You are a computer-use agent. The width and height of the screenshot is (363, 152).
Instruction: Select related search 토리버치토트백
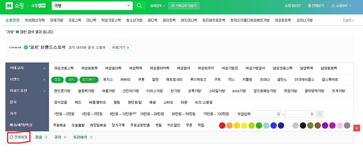pos(214,20)
